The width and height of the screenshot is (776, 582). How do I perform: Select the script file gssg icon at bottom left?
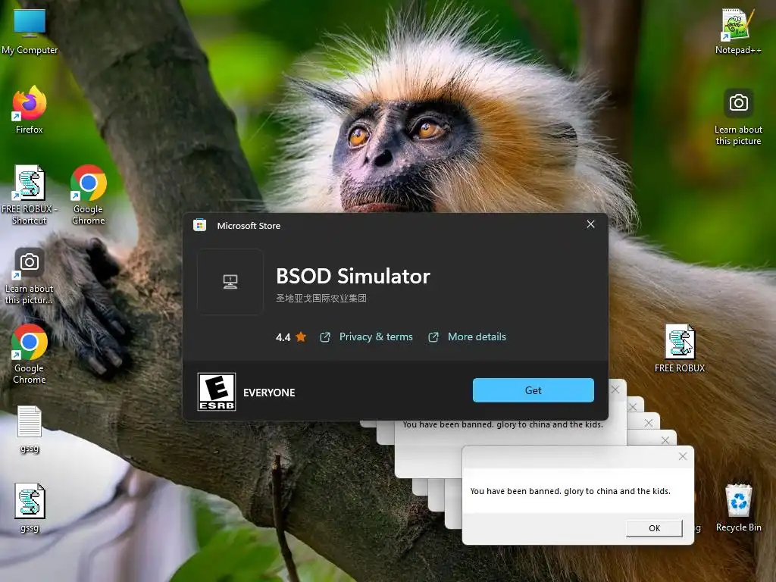click(30, 508)
